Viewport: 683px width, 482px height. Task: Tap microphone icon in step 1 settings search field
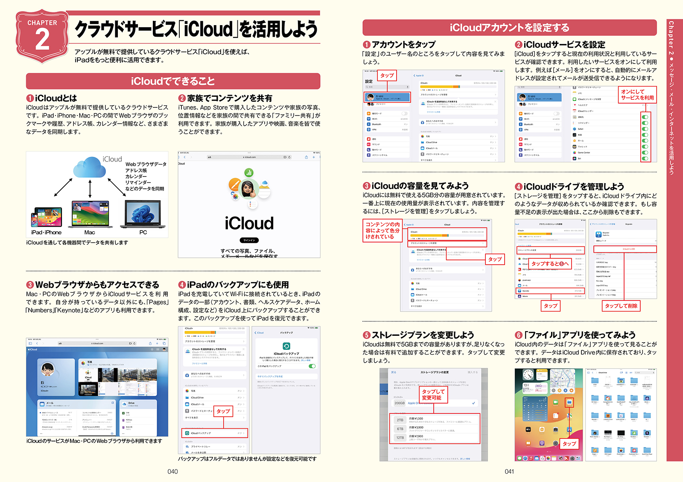408,87
